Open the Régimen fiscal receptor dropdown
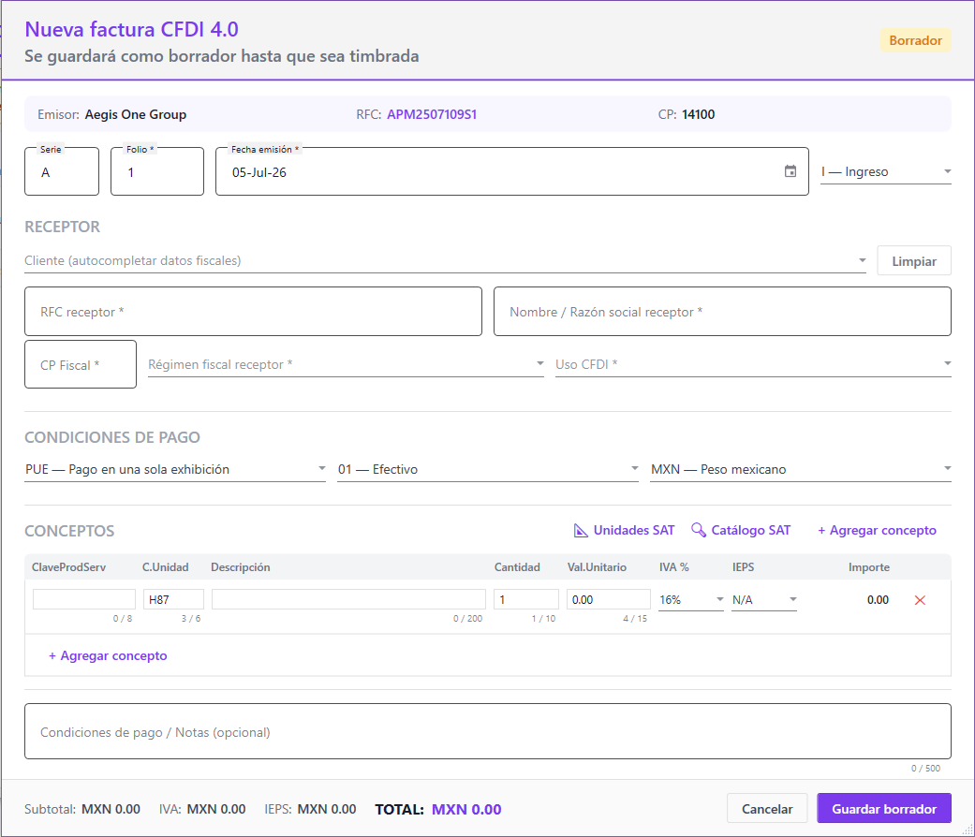The image size is (975, 837). 346,365
